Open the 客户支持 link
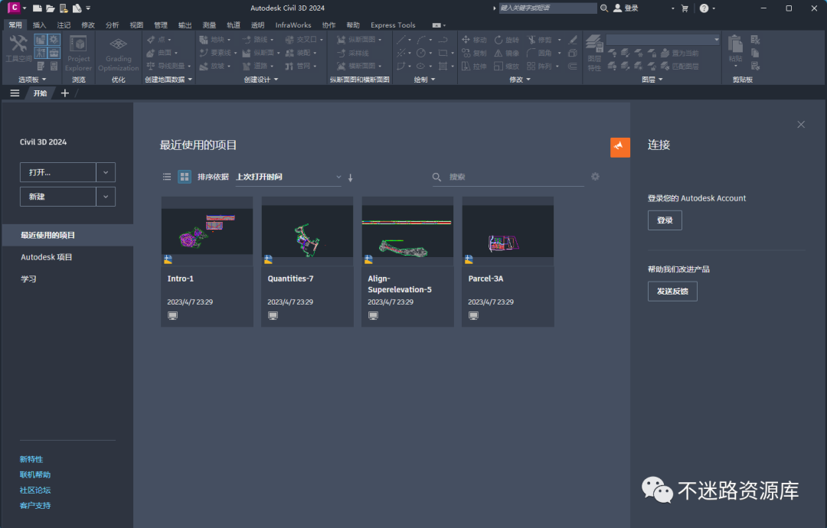 point(35,505)
